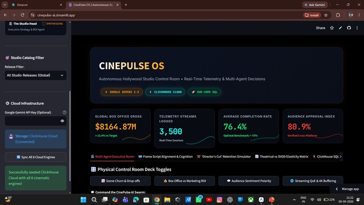Expand the Manage app panel
364x205 pixels.
click(x=347, y=189)
